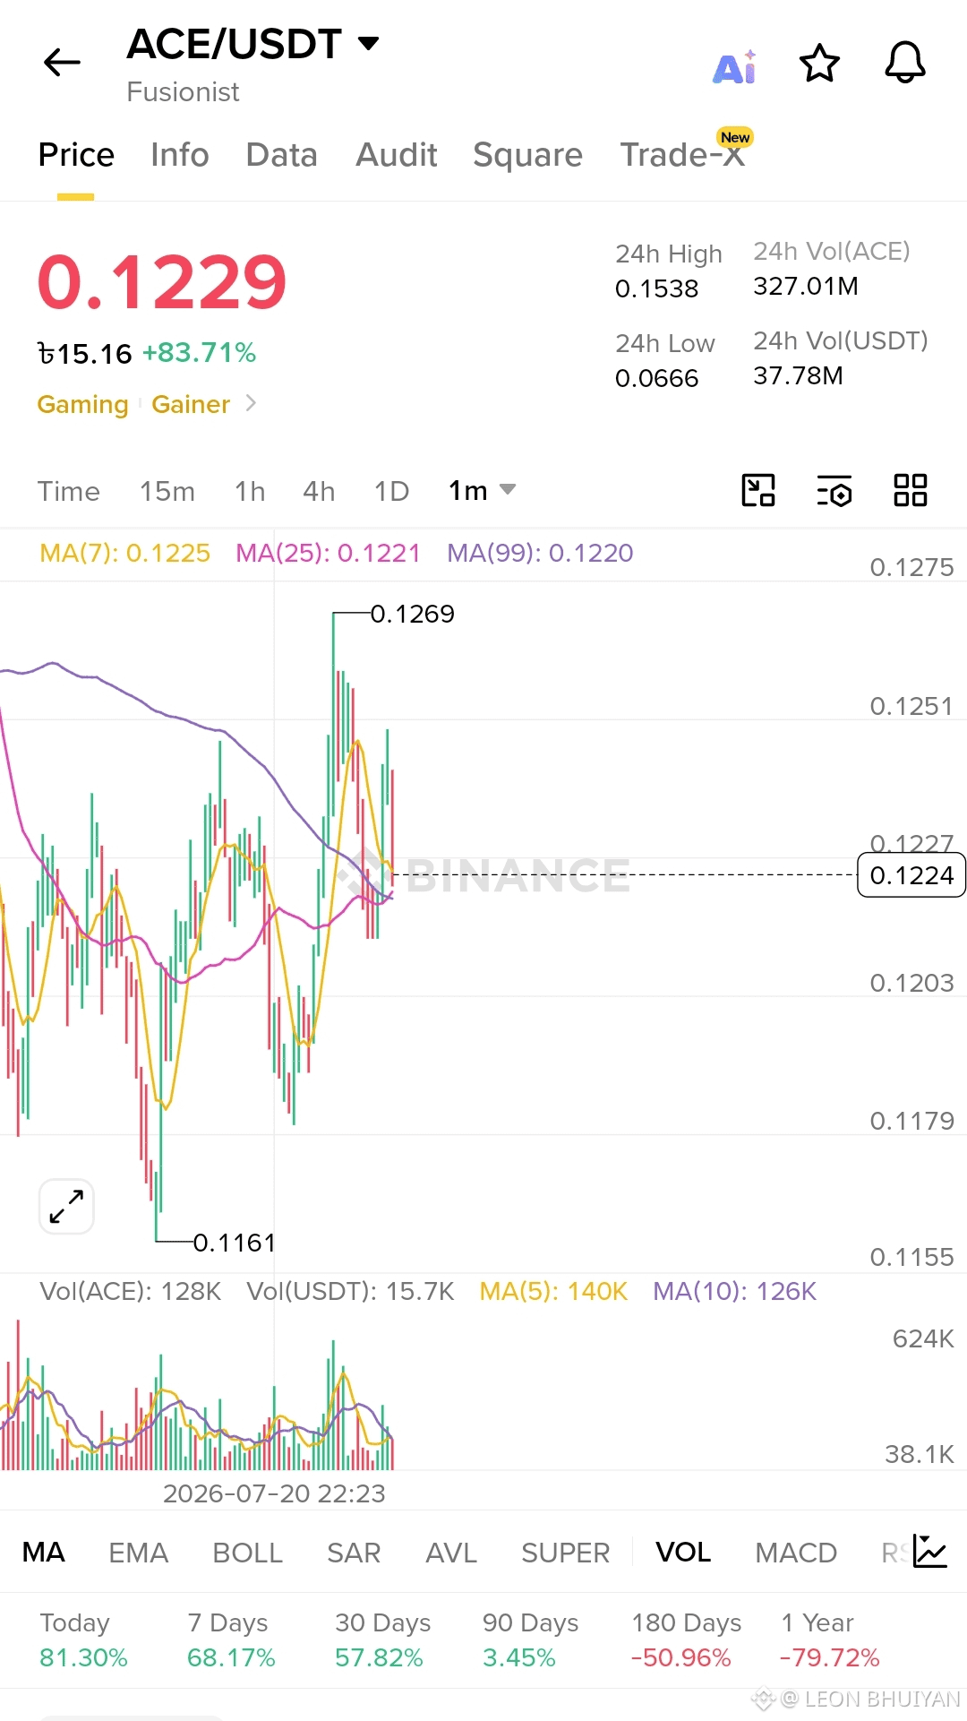Toggle the BOLL indicator
This screenshot has height=1721, width=967.
248,1552
